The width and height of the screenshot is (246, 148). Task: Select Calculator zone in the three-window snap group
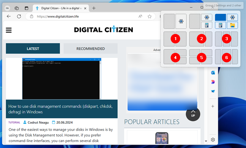(207, 25)
